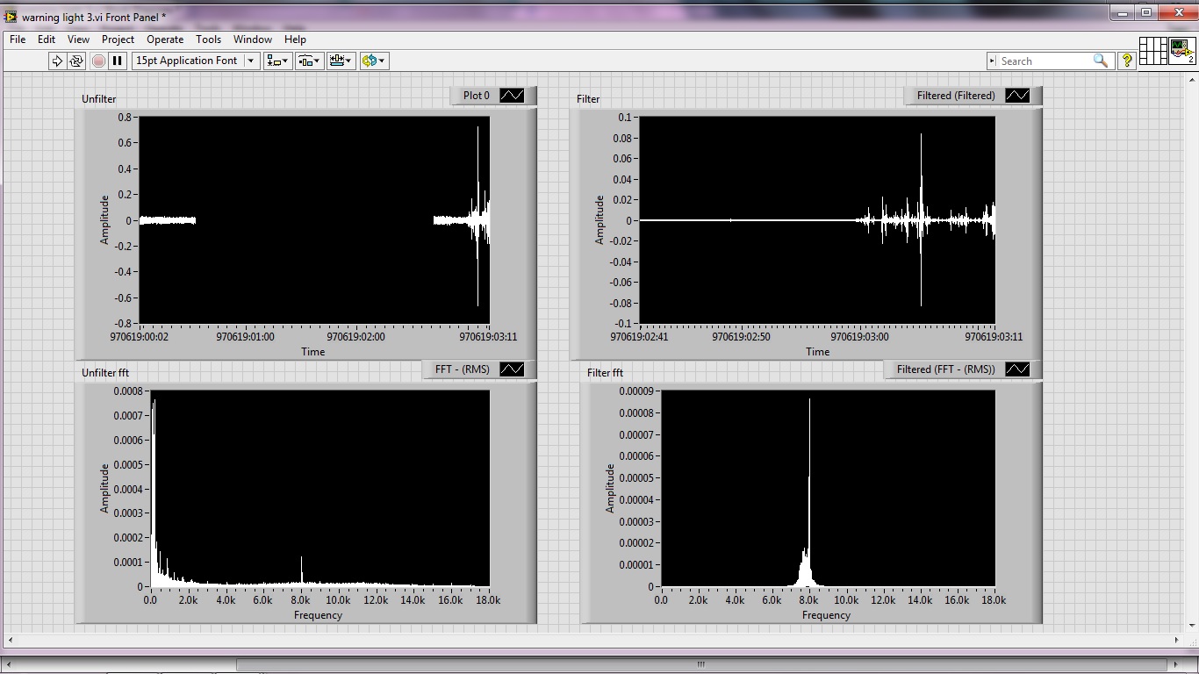1199x674 pixels.
Task: Click the Run arrow button
Action: [x=57, y=61]
